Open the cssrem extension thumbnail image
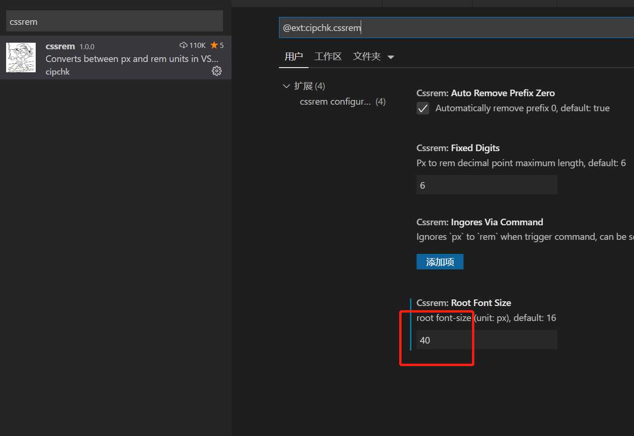 (21, 57)
